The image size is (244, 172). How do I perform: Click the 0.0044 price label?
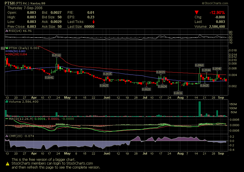pyautogui.click(x=206, y=70)
